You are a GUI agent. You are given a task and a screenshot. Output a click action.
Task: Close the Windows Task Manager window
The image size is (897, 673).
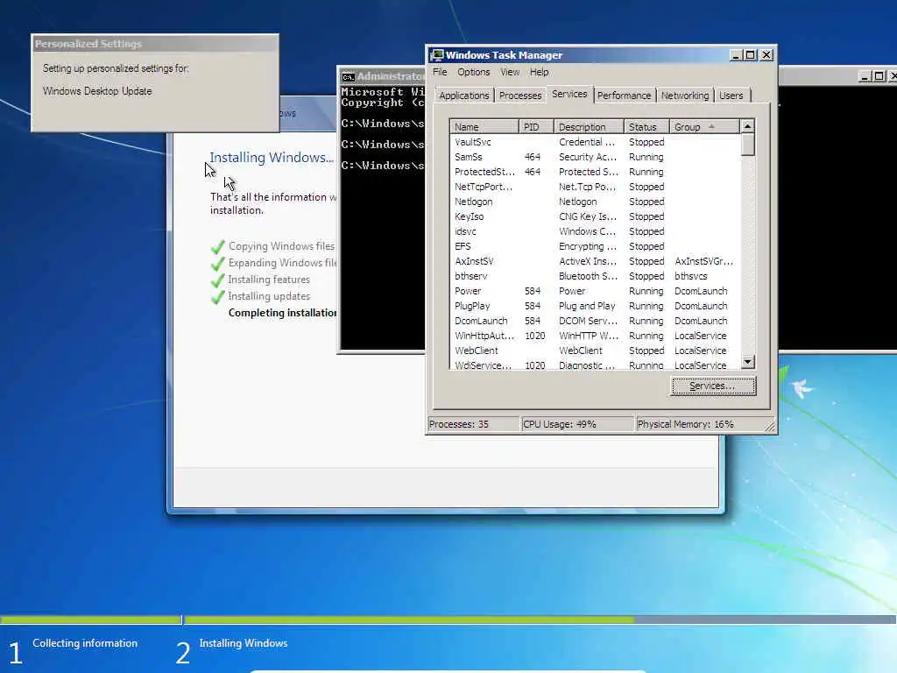766,55
